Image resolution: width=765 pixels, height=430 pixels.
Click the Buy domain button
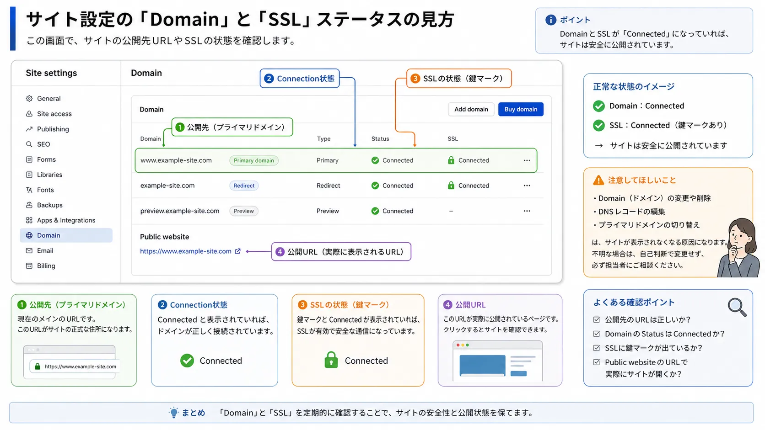click(521, 109)
